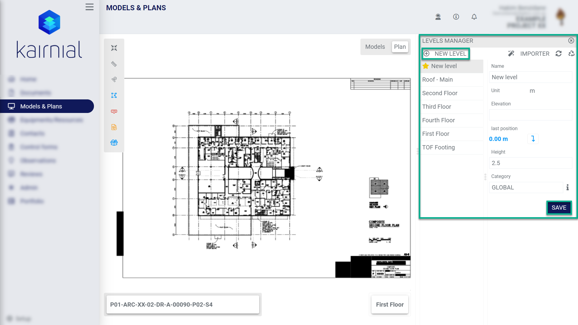Screen dimensions: 578x325
Task: Switch viewer to Models mode
Action: coord(375,47)
